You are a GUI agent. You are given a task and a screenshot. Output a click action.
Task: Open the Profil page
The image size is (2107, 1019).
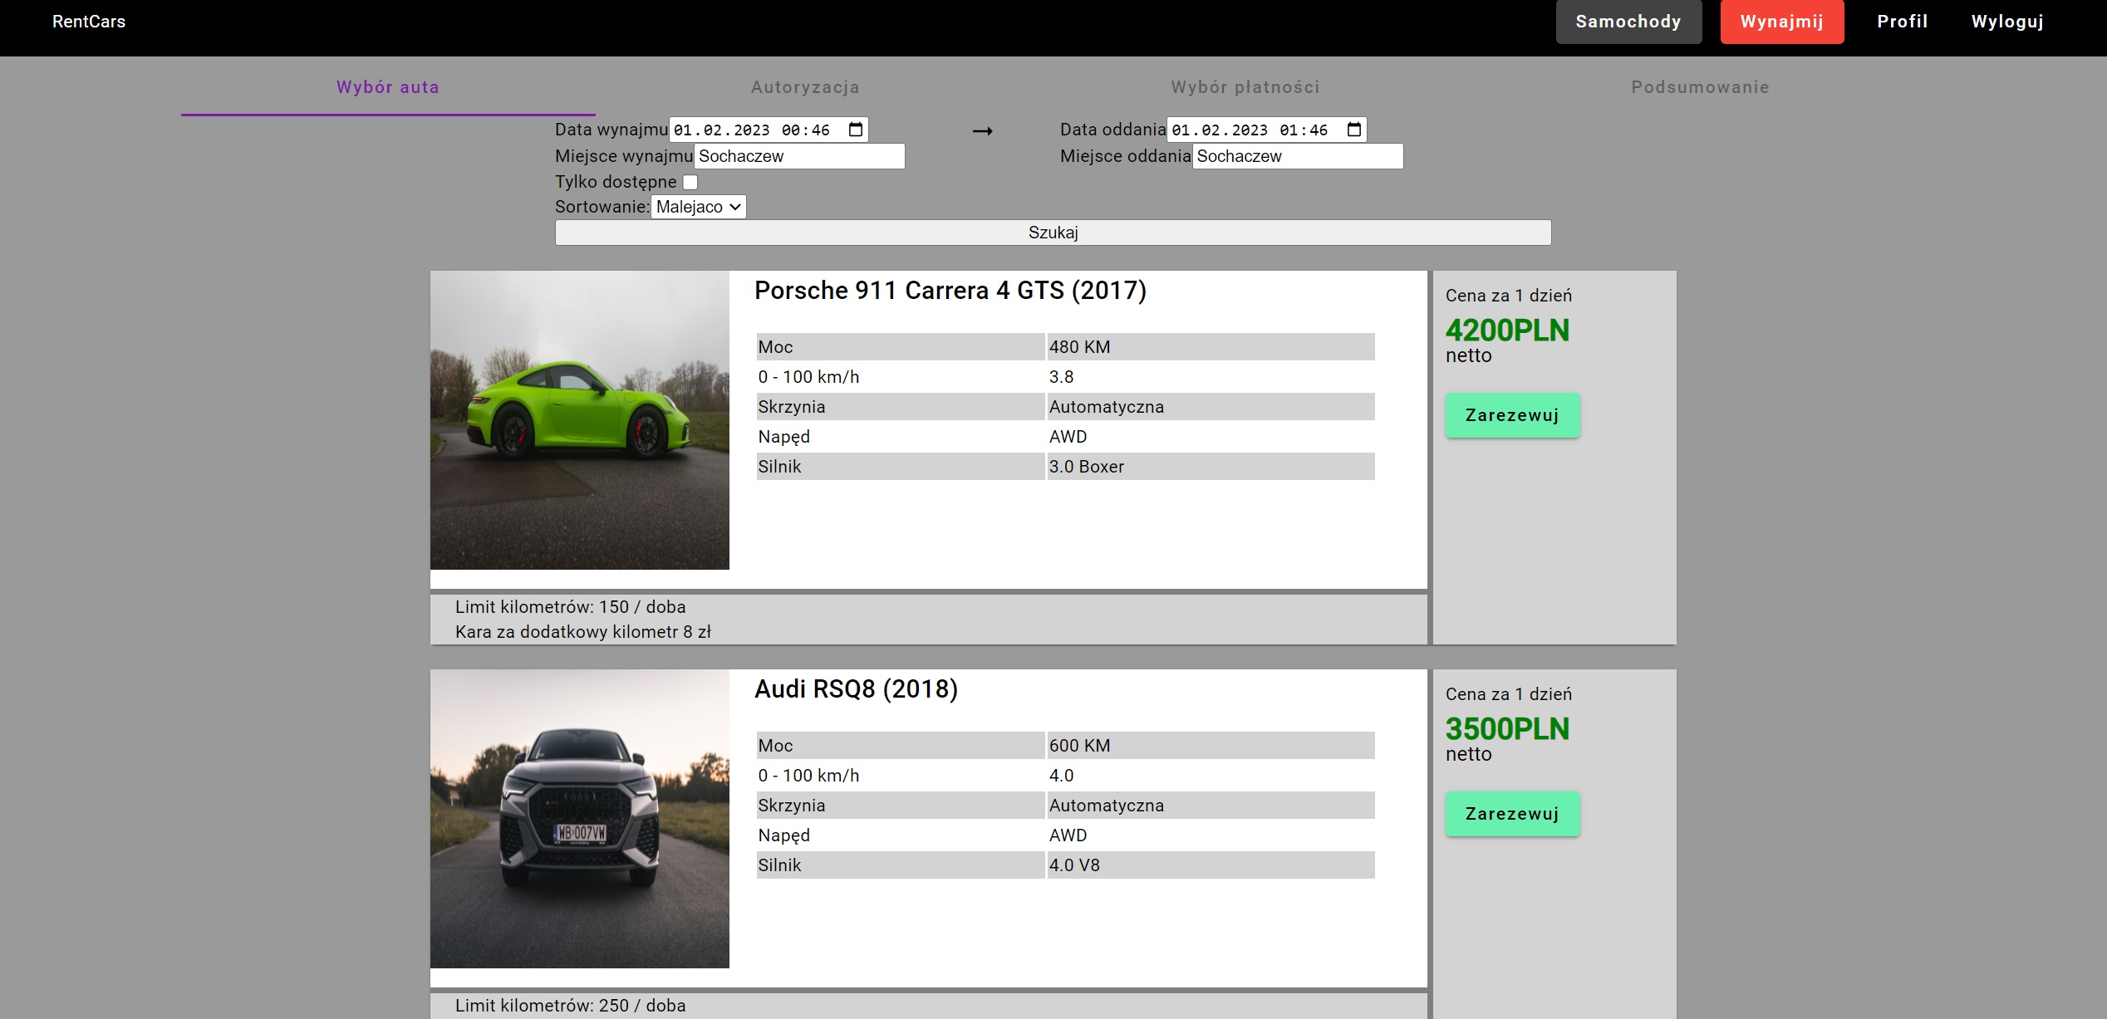coord(1902,22)
